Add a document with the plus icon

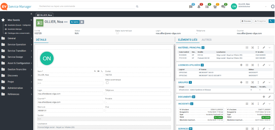[264, 97]
